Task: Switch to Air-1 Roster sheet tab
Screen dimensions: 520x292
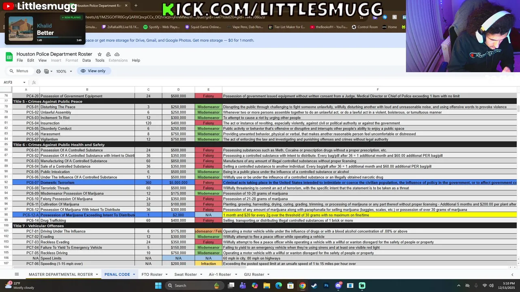Action: tap(220, 275)
